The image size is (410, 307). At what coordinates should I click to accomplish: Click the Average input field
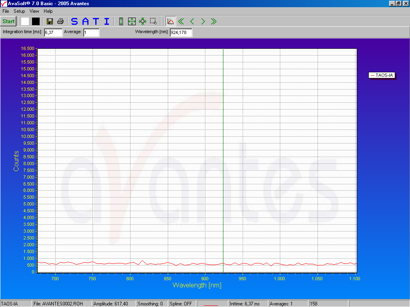(x=91, y=33)
